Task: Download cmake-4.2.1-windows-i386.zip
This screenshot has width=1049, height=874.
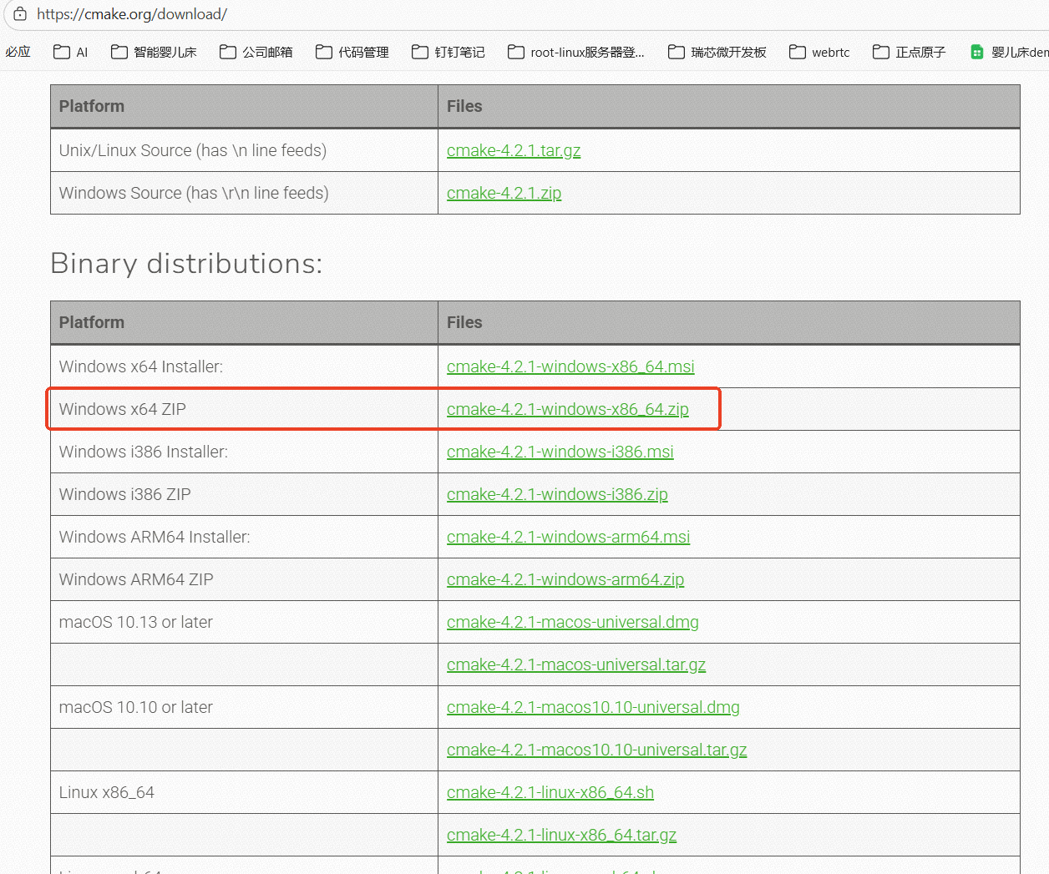Action: 557,494
